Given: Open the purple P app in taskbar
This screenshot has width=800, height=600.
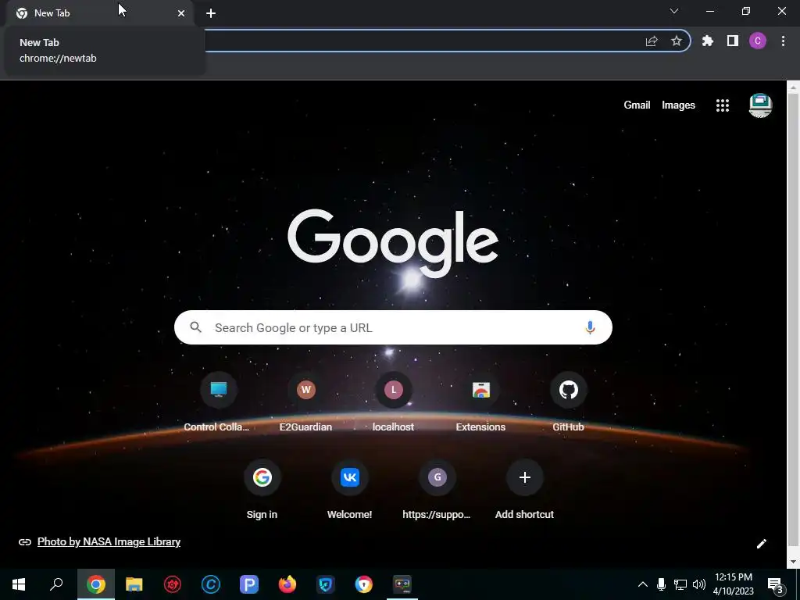Looking at the screenshot, I should tap(249, 584).
